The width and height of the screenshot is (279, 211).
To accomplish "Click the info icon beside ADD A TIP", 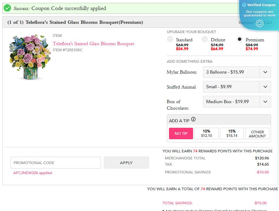I will (x=194, y=119).
